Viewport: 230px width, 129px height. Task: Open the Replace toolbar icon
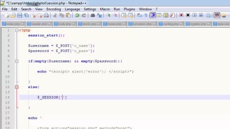[99, 15]
